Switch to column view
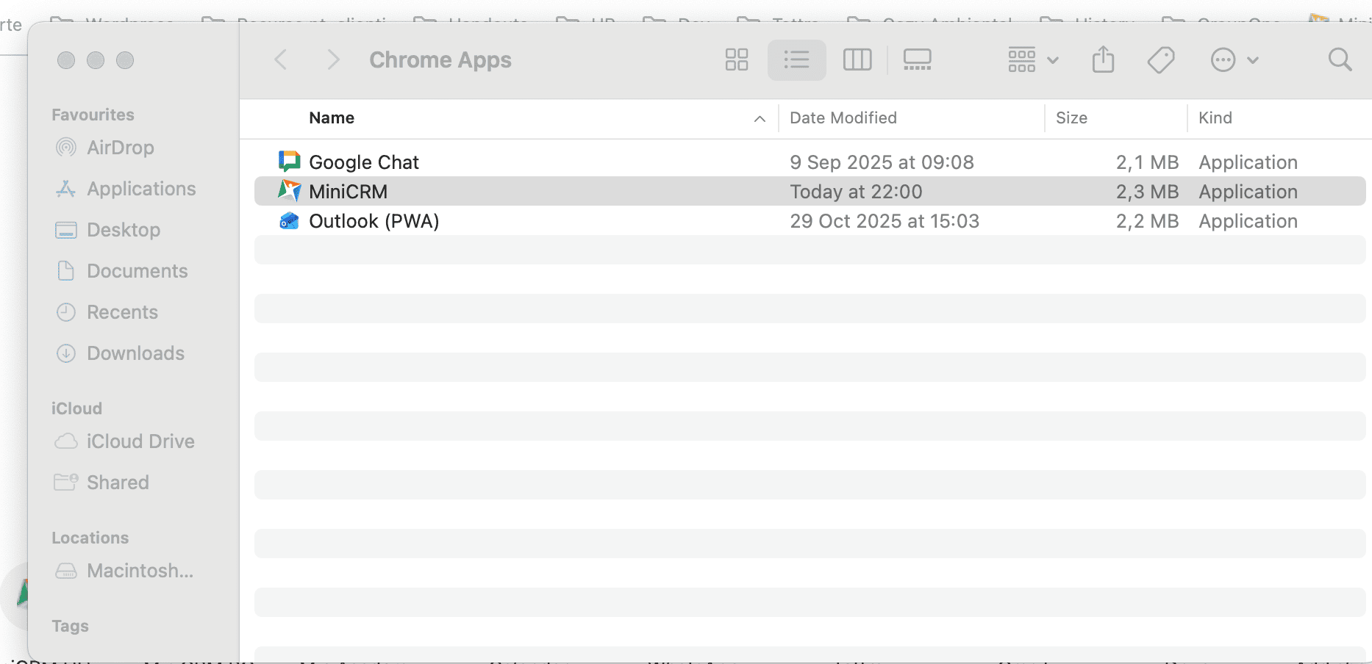1372x664 pixels. click(857, 59)
